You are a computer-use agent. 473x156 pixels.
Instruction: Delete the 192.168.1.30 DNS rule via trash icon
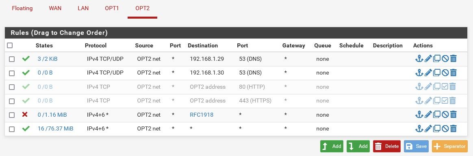click(x=453, y=73)
